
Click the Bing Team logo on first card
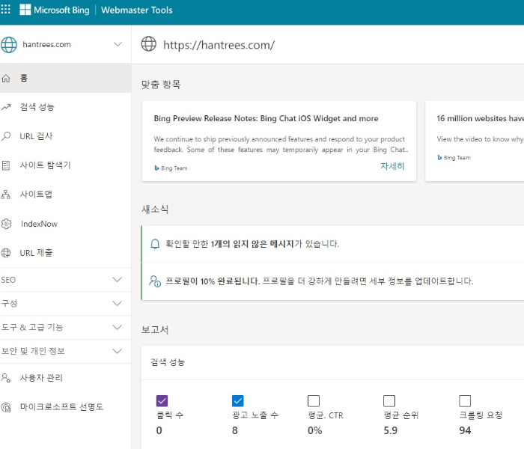(156, 168)
